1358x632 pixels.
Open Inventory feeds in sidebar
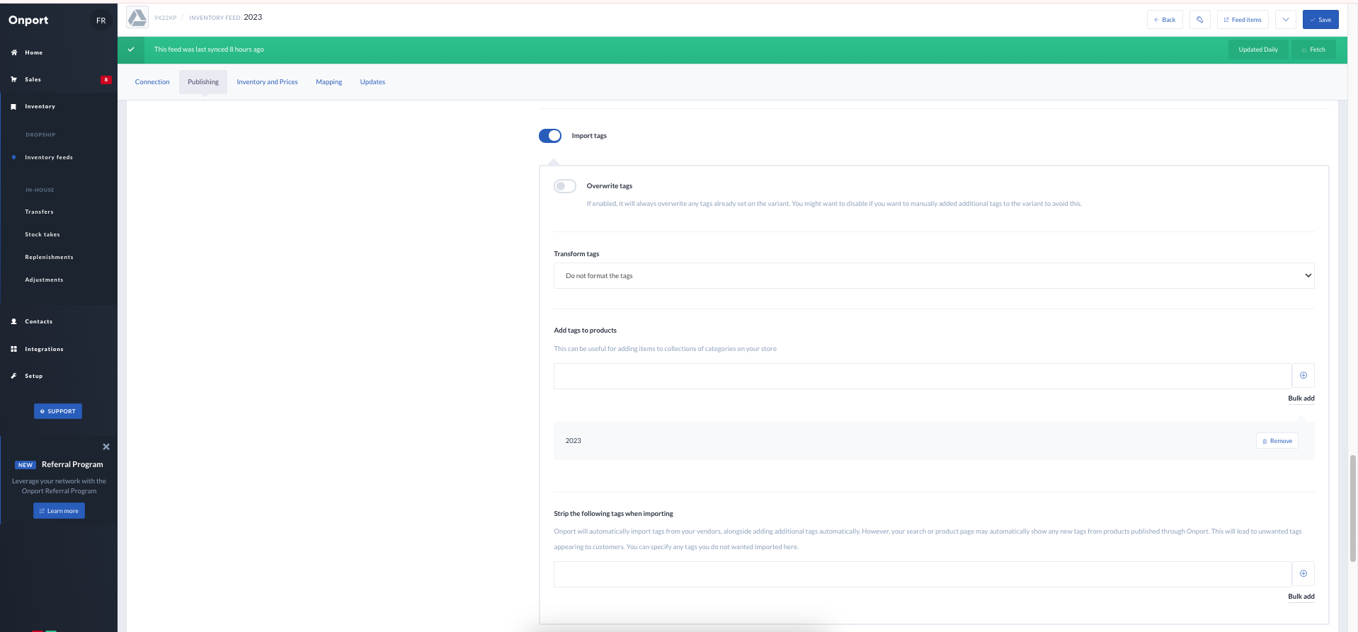click(49, 157)
